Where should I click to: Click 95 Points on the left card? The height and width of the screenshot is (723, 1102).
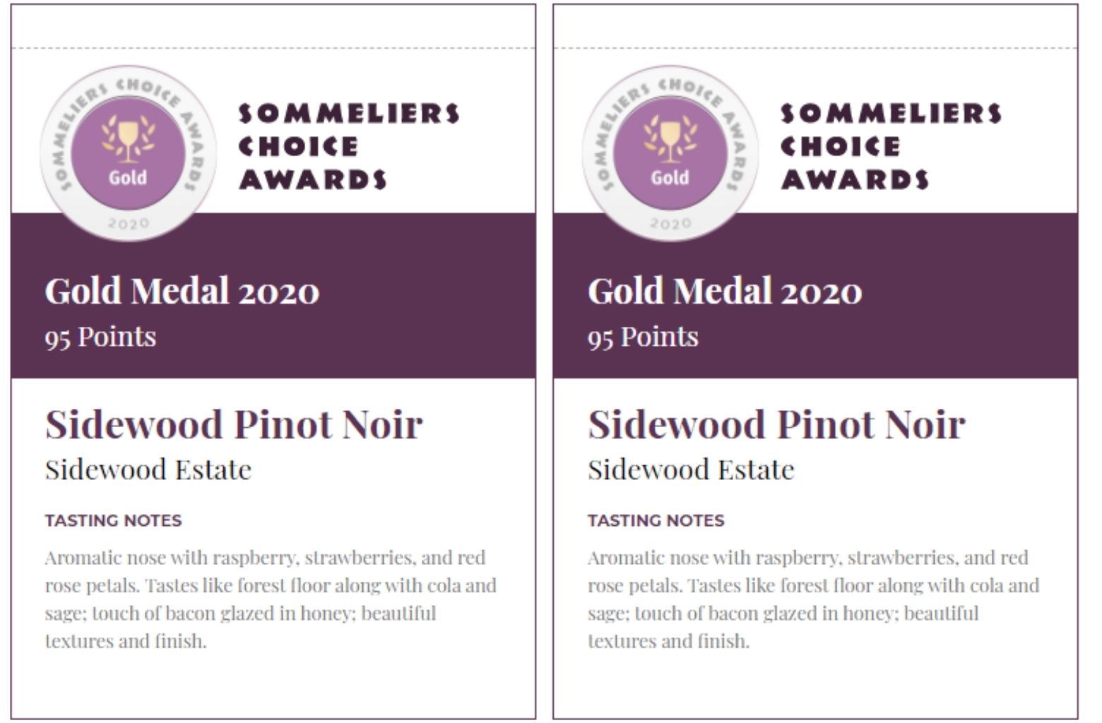100,337
